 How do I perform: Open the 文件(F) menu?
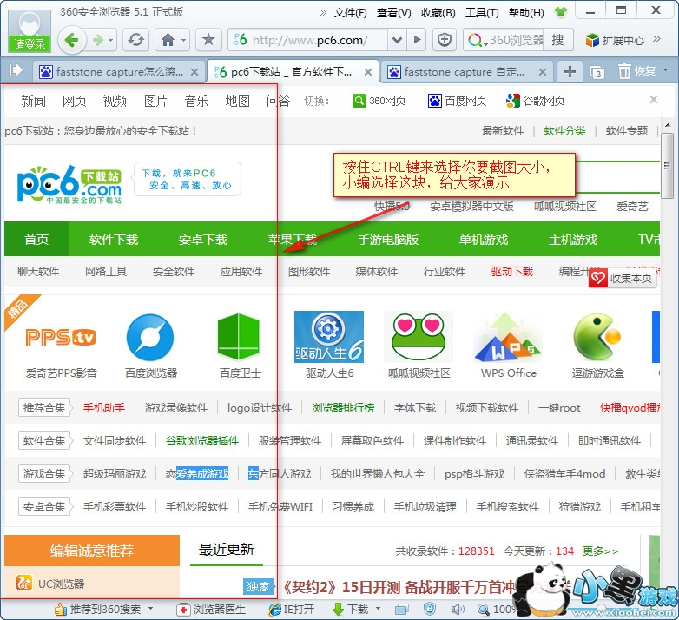(x=350, y=13)
